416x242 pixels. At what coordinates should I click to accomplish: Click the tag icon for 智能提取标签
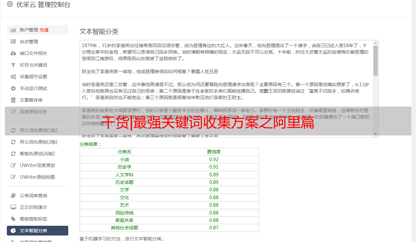pos(13,219)
